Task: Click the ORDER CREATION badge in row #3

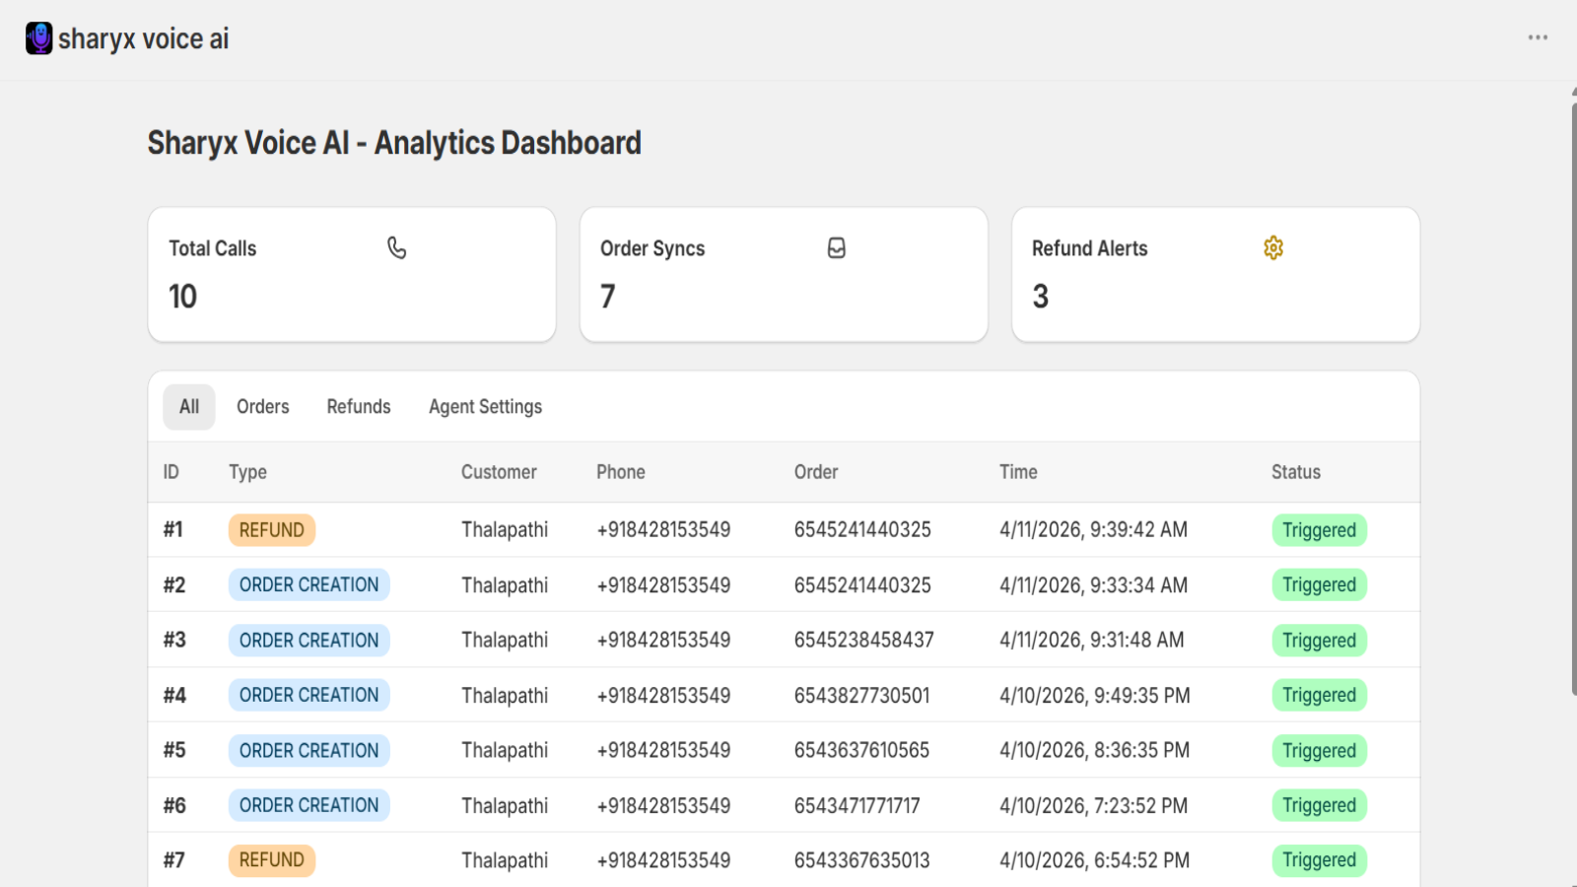Action: coord(309,641)
